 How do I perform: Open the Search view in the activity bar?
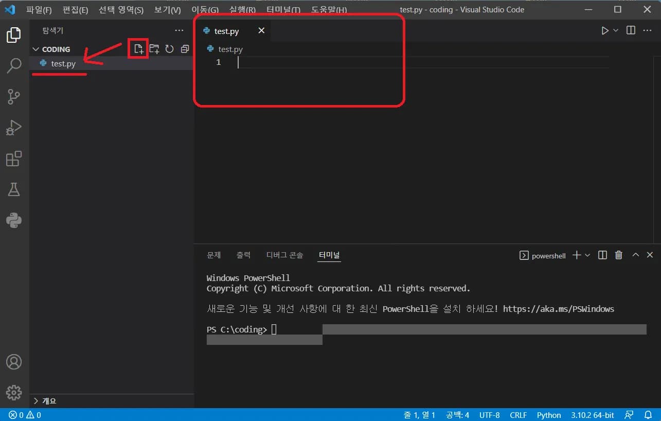pyautogui.click(x=14, y=66)
